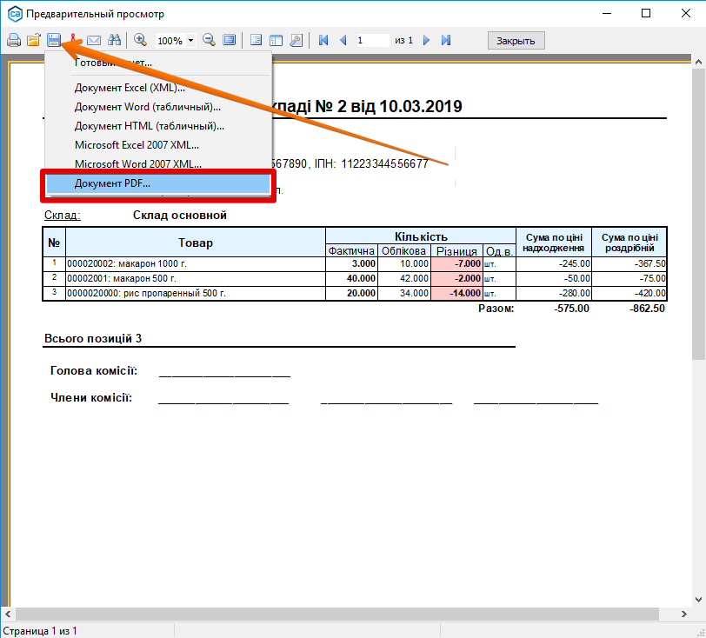Click the horizontal scrollbar thumb
This screenshot has height=638, width=706.
point(337,615)
